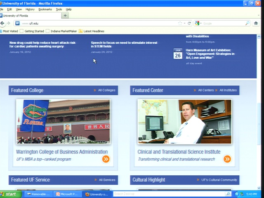Open the Bookmarks menu
264x198 pixels.
[45, 9]
